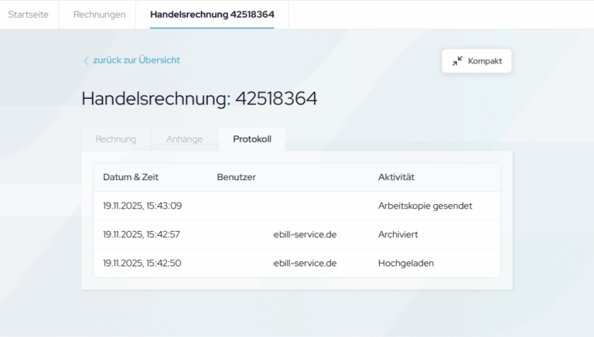Click the Aktivität column header
The height and width of the screenshot is (337, 594).
(396, 178)
